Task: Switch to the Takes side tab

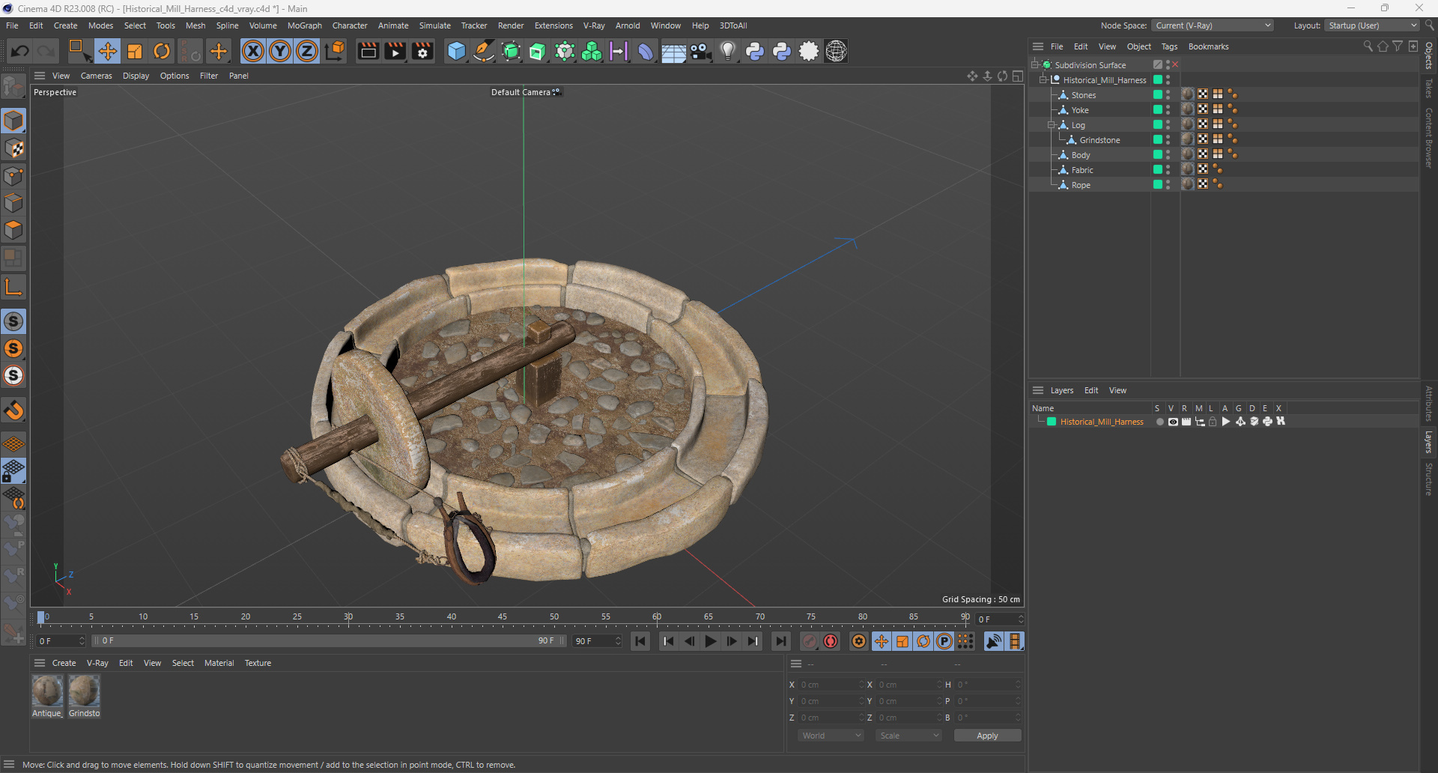Action: tap(1429, 88)
